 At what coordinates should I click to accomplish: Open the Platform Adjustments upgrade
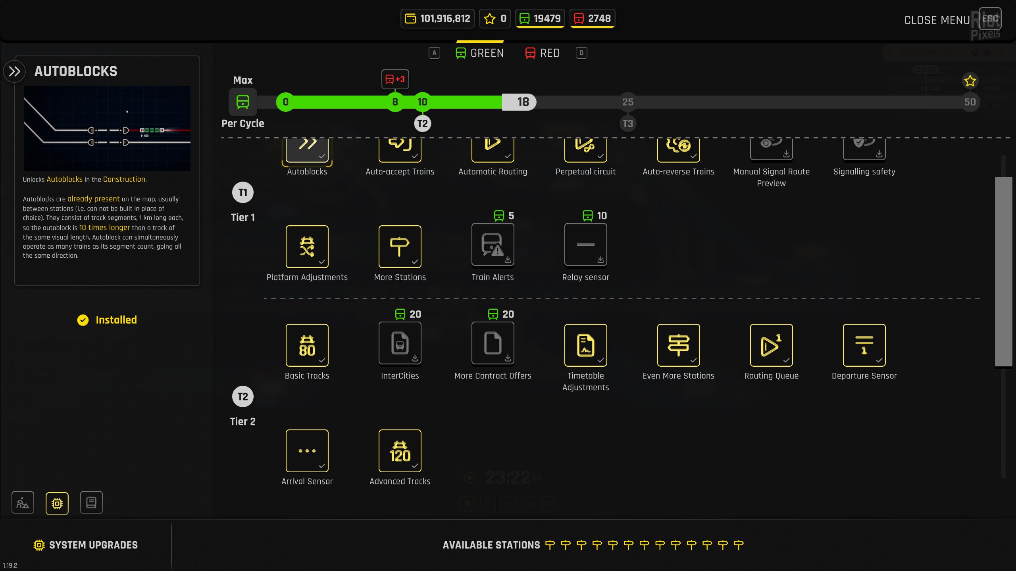[x=307, y=247]
